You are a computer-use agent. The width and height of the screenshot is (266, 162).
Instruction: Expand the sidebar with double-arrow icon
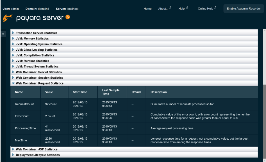3,34
